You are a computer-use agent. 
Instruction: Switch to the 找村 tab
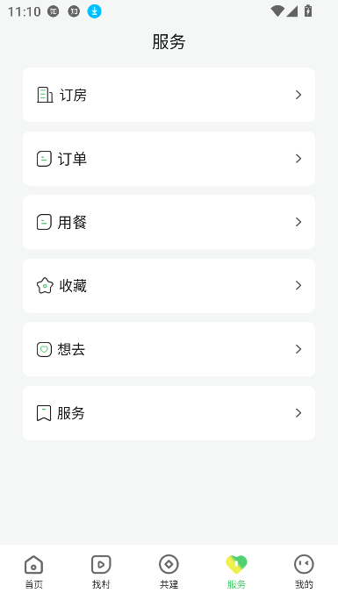[x=101, y=572]
